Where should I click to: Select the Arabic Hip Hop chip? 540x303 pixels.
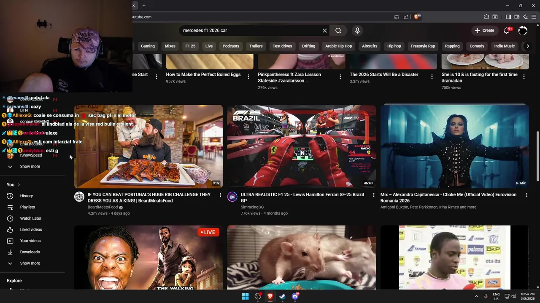(338, 46)
